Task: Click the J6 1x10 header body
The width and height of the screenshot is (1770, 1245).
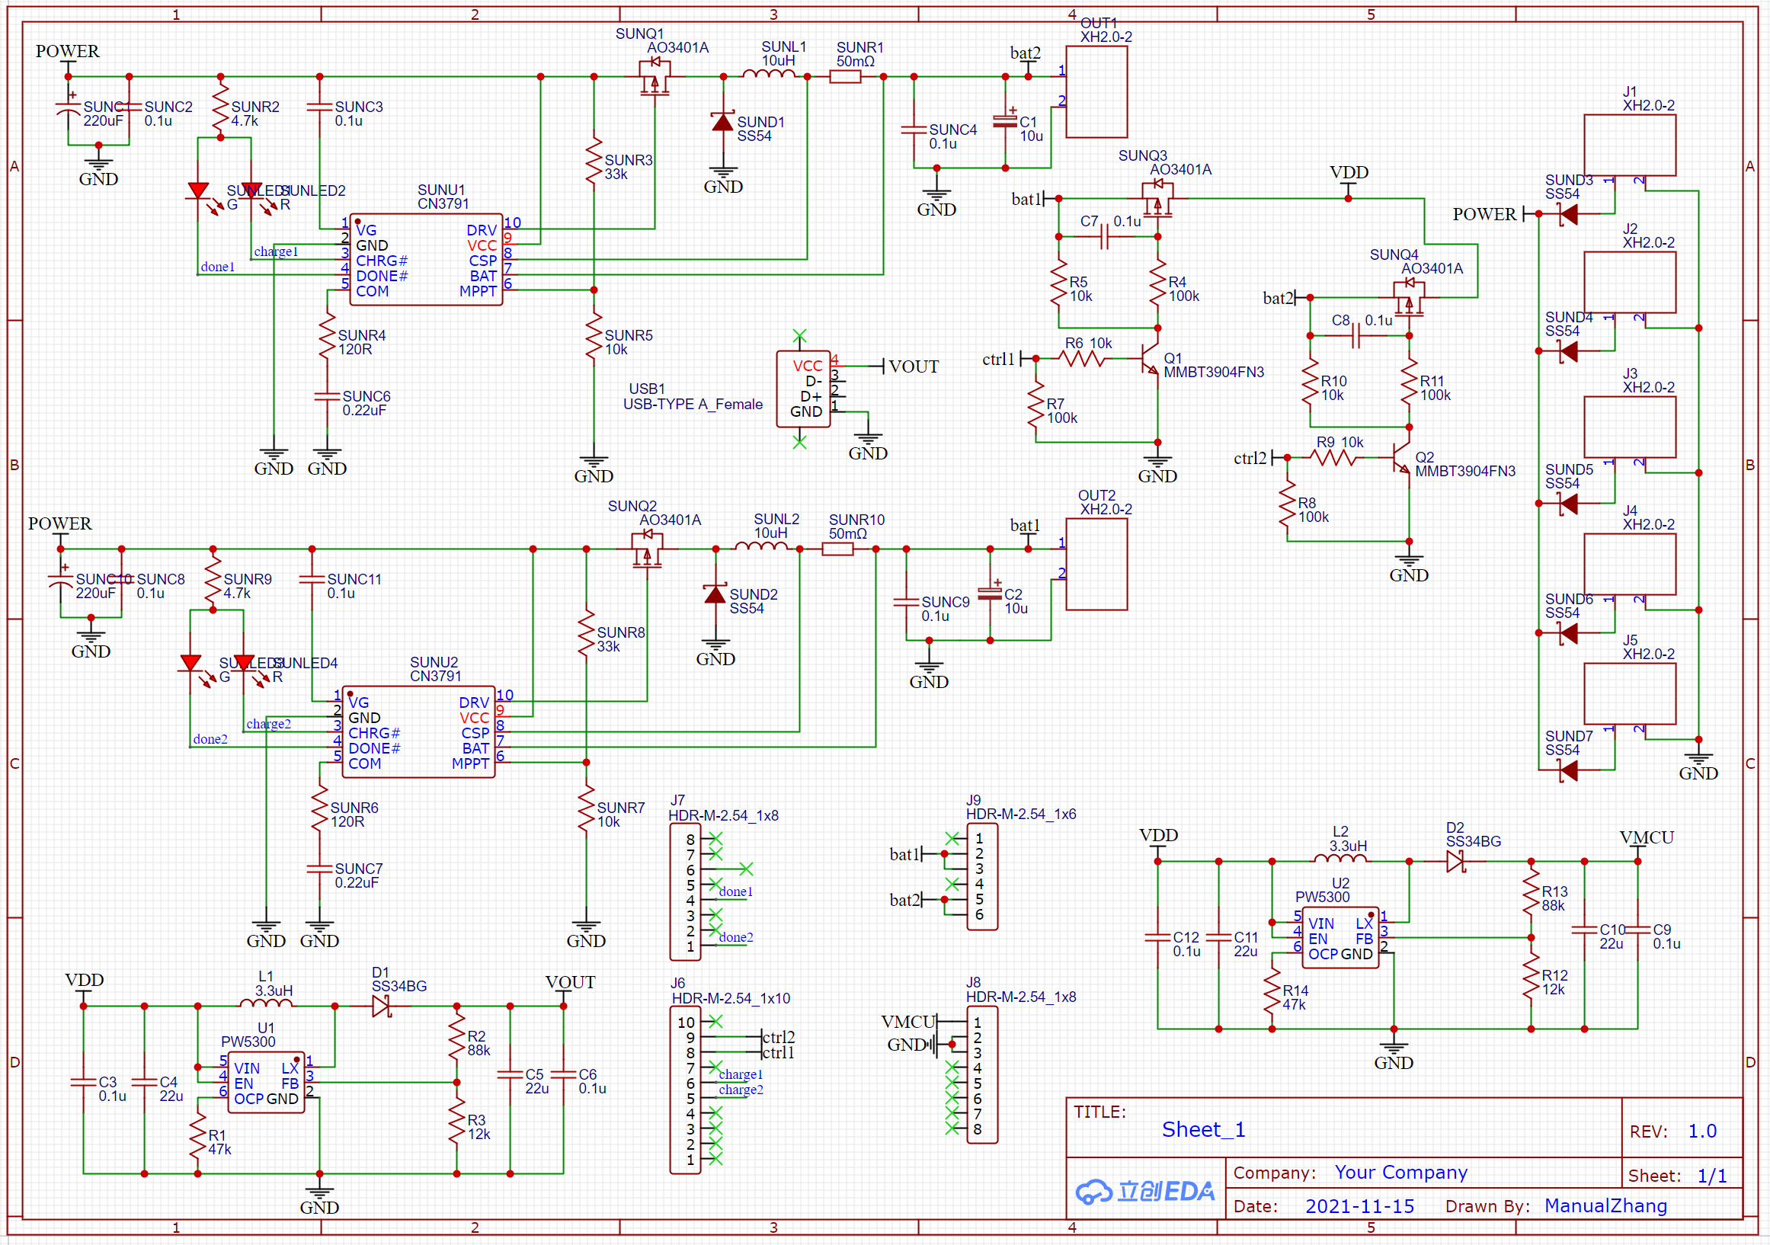Action: point(685,1090)
